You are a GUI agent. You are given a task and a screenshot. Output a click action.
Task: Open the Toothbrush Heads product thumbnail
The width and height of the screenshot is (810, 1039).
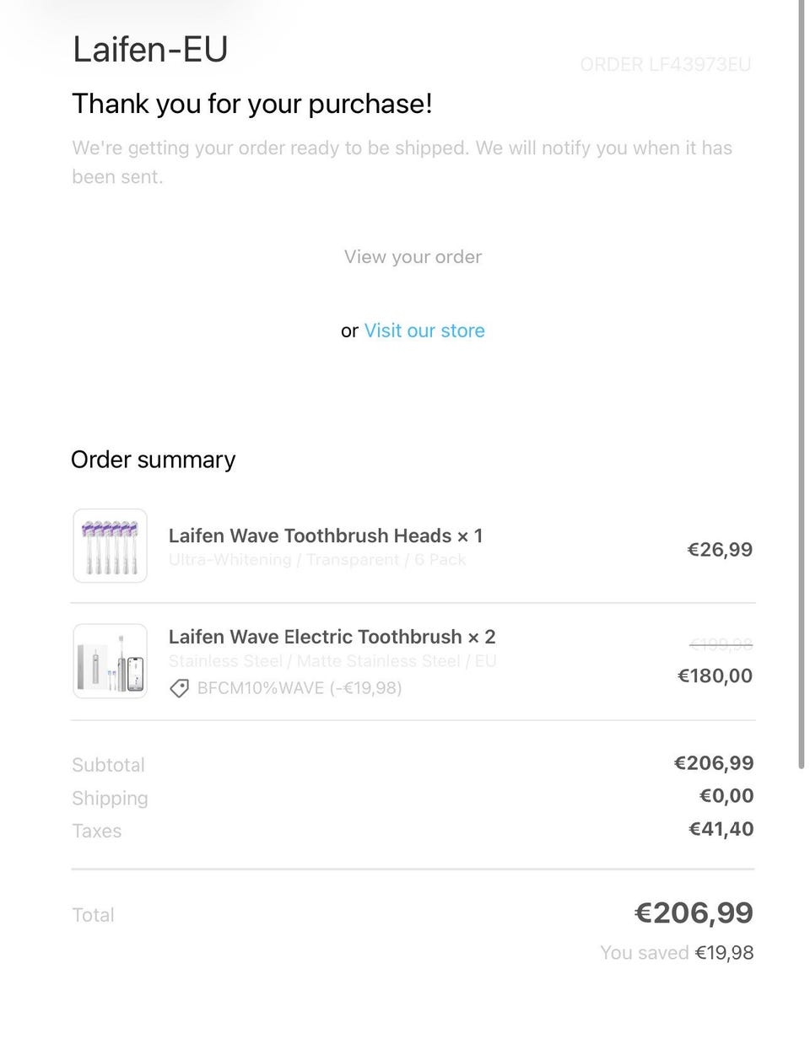[111, 546]
